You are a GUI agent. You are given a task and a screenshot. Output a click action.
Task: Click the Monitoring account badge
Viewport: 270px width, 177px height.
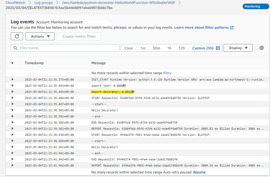(255, 6)
